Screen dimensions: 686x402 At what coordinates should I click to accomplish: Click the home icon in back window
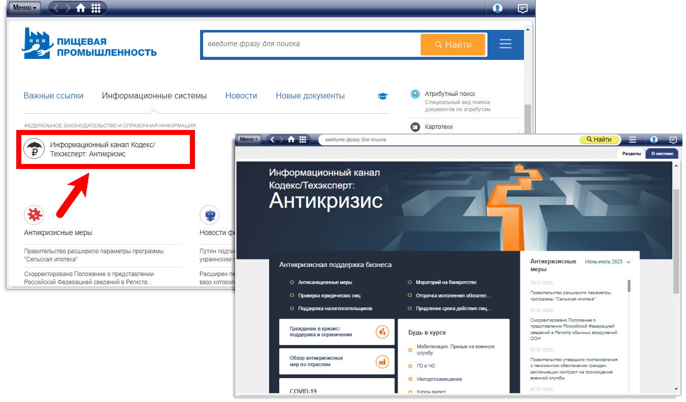pos(81,8)
